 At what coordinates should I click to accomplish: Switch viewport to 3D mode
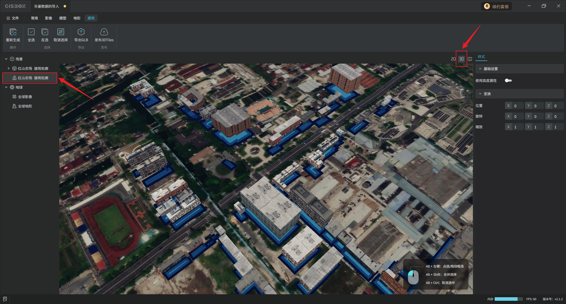click(x=462, y=59)
